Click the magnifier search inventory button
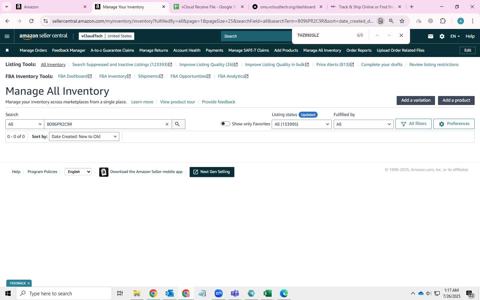The image size is (480, 300). click(178, 124)
